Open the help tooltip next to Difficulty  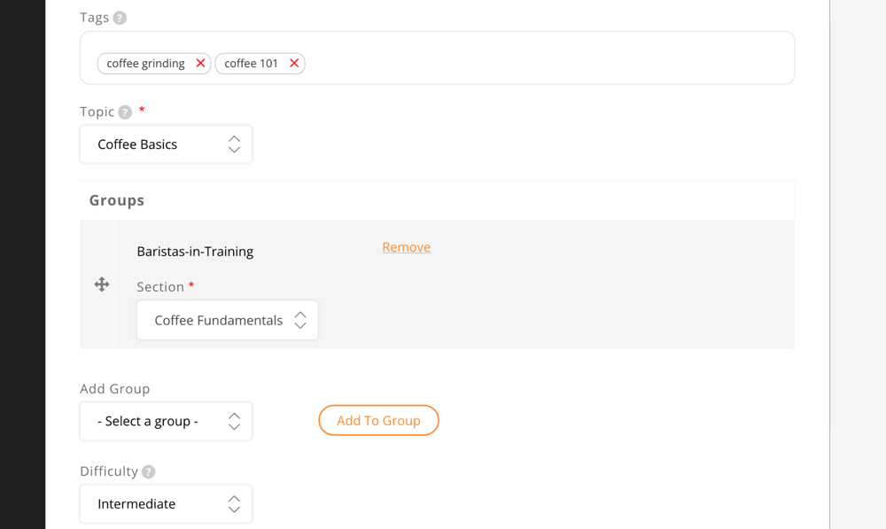tap(147, 471)
